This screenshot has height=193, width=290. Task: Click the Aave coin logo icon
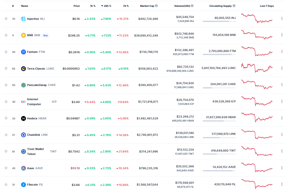pyautogui.click(x=23, y=168)
